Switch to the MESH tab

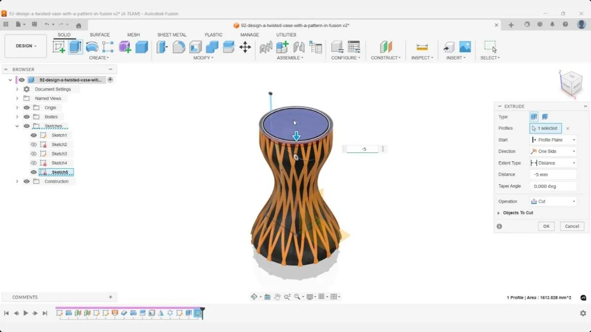[x=133, y=35]
